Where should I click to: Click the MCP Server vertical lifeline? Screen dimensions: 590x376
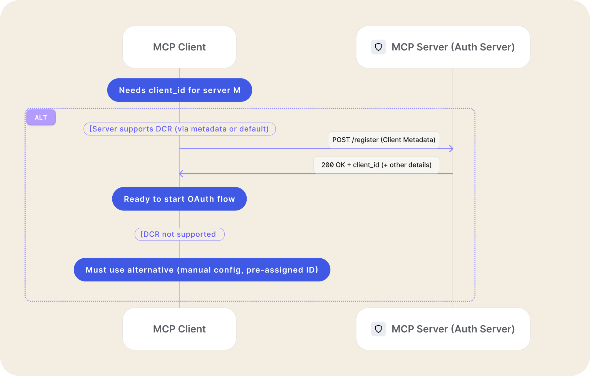coord(453,231)
